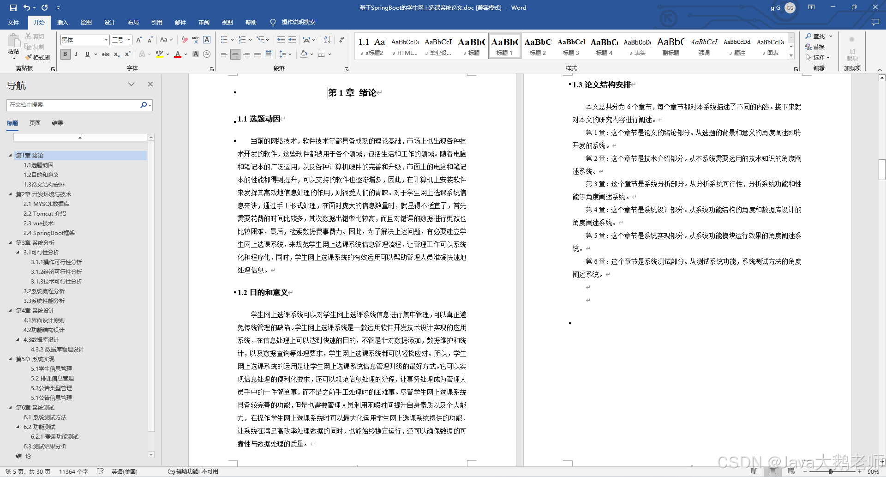Screen dimensions: 886x477
Task: Open the phonetic guide (wén) tool
Action: coord(196,40)
